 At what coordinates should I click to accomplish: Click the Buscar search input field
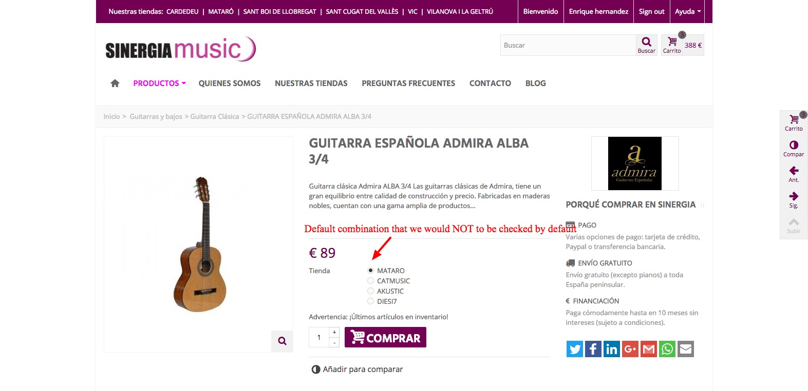click(x=568, y=45)
